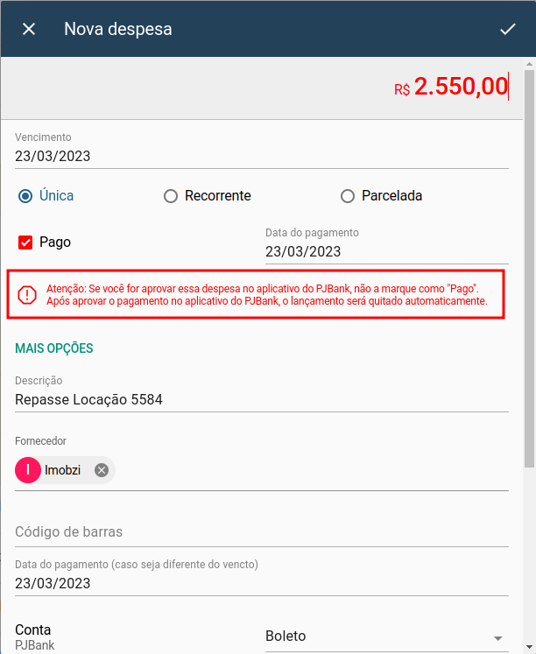Select the Recorrente radio button
Screen dimensions: 536x654
[171, 196]
